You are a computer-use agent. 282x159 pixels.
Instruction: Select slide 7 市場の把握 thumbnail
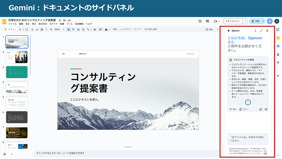click(17, 132)
